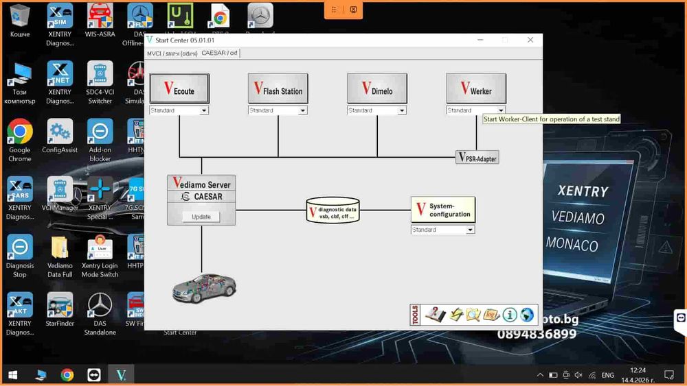This screenshot has width=687, height=386.
Task: Click the info circle tool icon
Action: [x=510, y=314]
